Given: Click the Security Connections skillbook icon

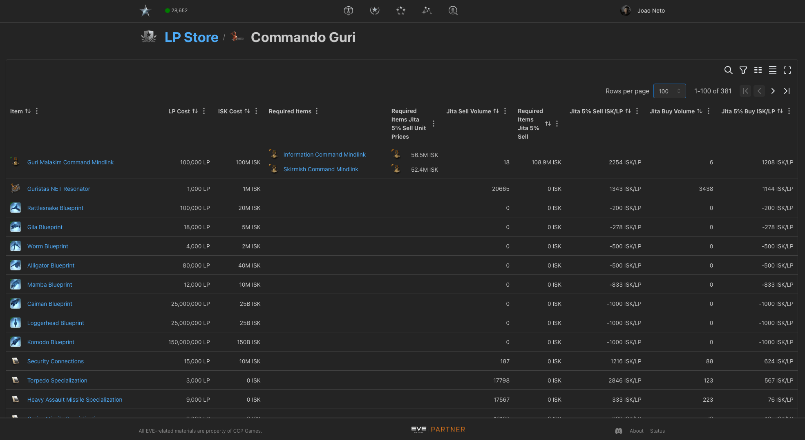Looking at the screenshot, I should point(16,361).
